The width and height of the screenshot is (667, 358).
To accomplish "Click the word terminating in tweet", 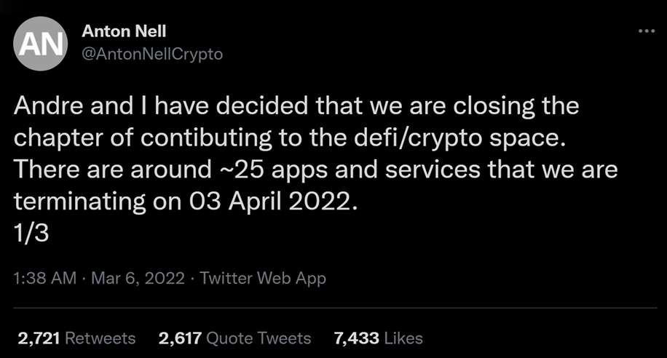I will pos(79,202).
